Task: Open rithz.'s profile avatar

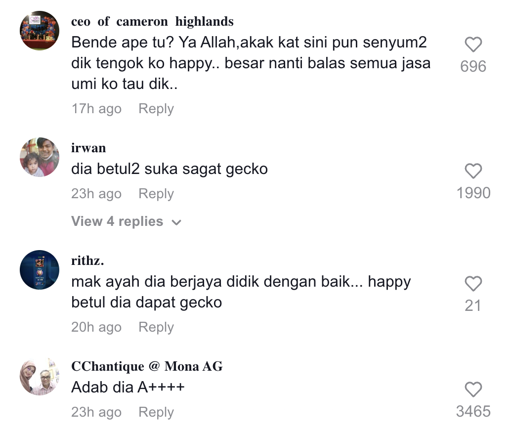Action: (x=40, y=270)
